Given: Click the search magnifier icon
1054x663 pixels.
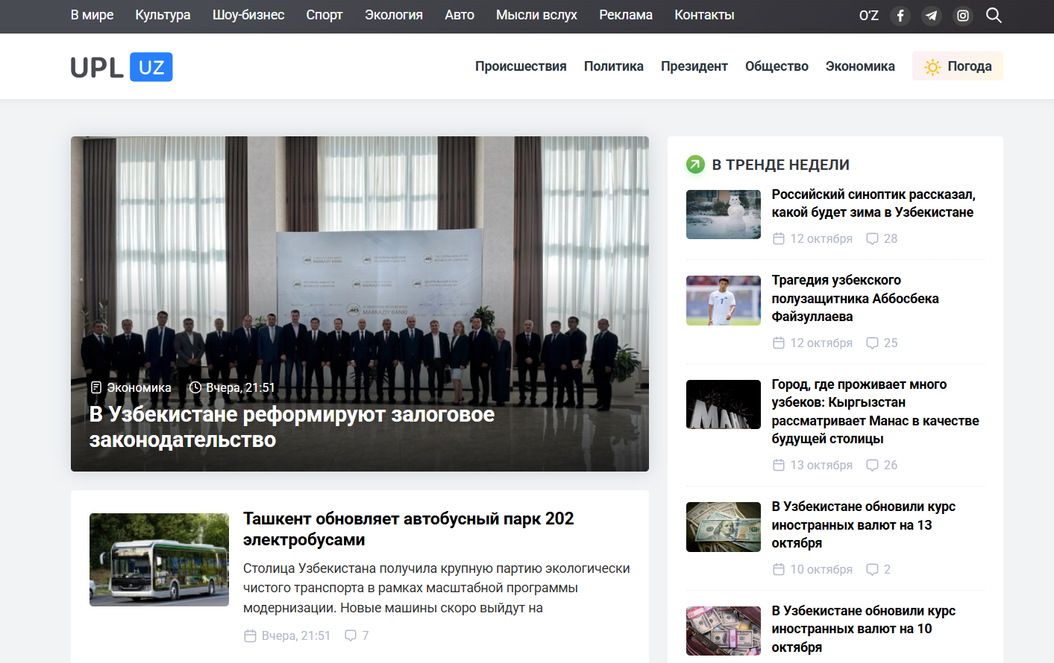Looking at the screenshot, I should (x=994, y=16).
